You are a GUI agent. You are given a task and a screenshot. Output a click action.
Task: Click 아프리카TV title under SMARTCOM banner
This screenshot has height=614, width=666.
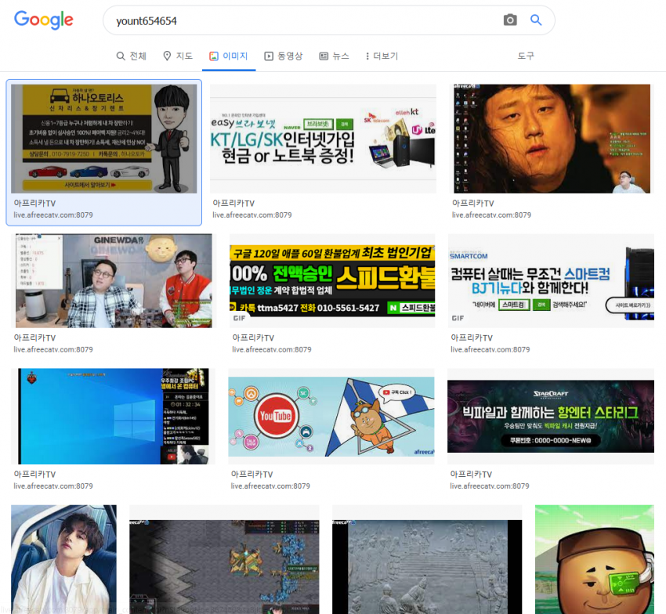pyautogui.click(x=472, y=338)
